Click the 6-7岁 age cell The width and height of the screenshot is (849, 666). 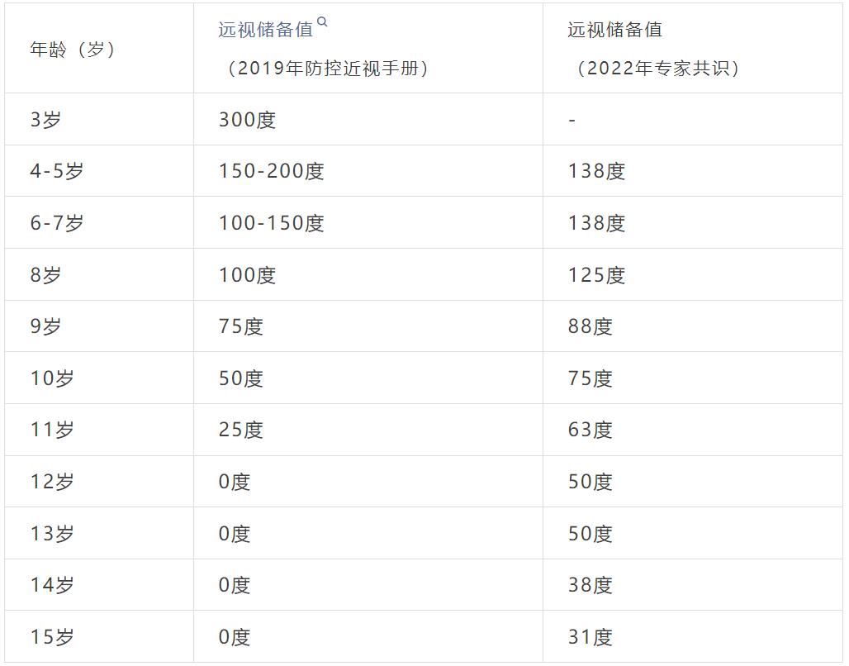(x=57, y=223)
